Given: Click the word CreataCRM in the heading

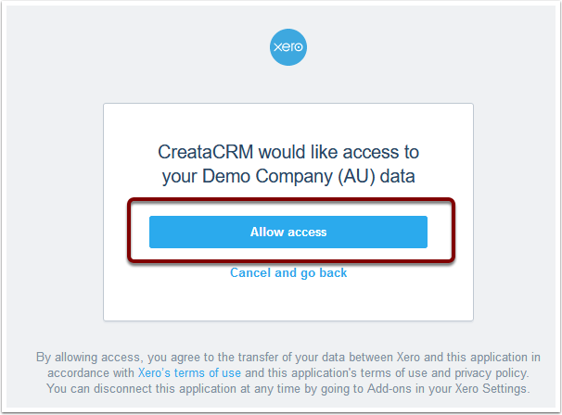Looking at the screenshot, I should tap(206, 152).
